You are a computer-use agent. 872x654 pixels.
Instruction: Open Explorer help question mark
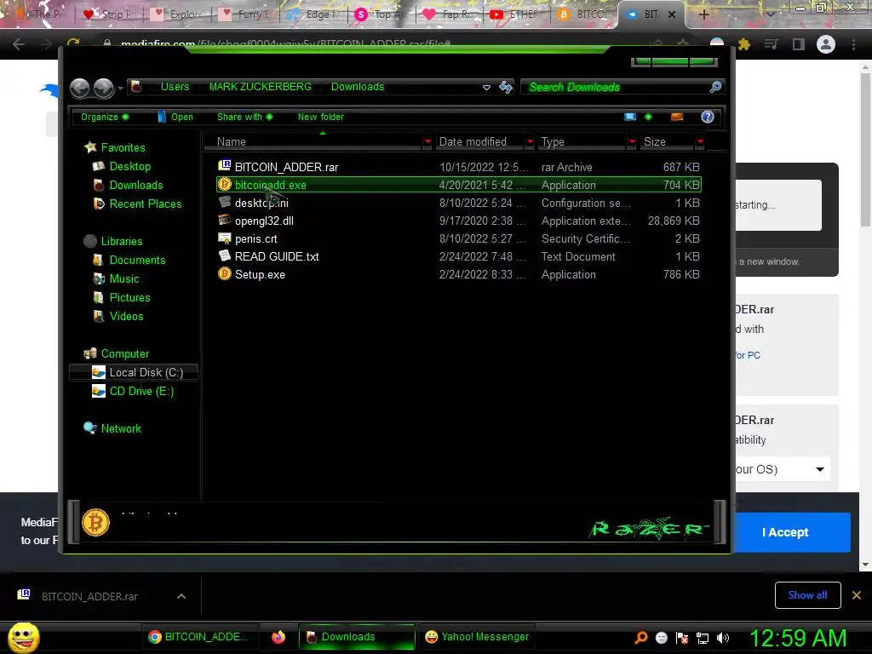coord(708,117)
